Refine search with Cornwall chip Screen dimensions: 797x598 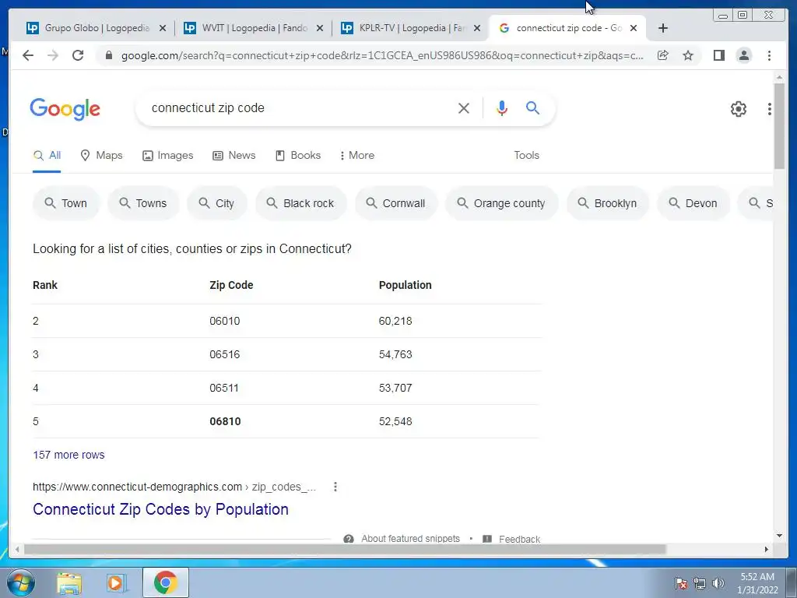click(396, 203)
